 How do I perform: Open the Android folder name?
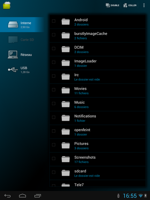click(81, 20)
